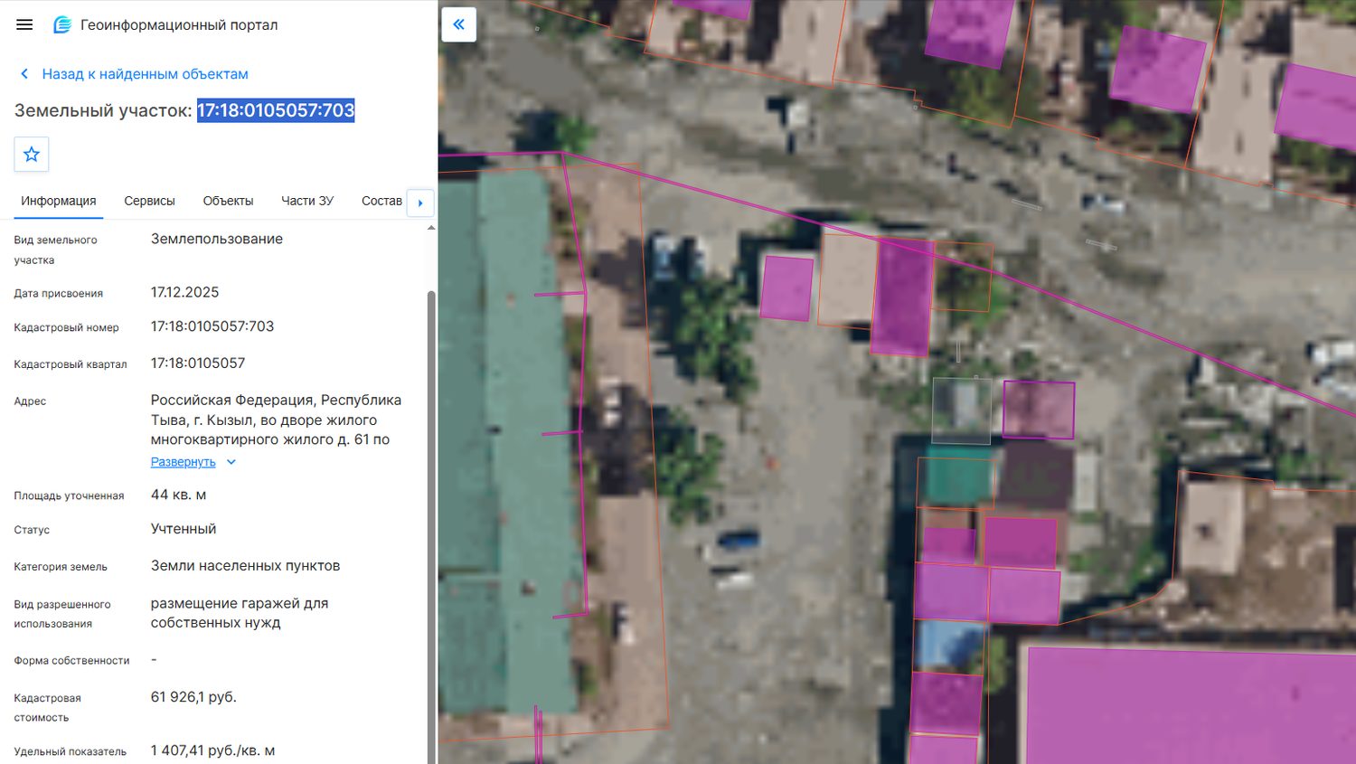Click the Геоинформационный портал title
The width and height of the screenshot is (1356, 764).
(x=179, y=24)
